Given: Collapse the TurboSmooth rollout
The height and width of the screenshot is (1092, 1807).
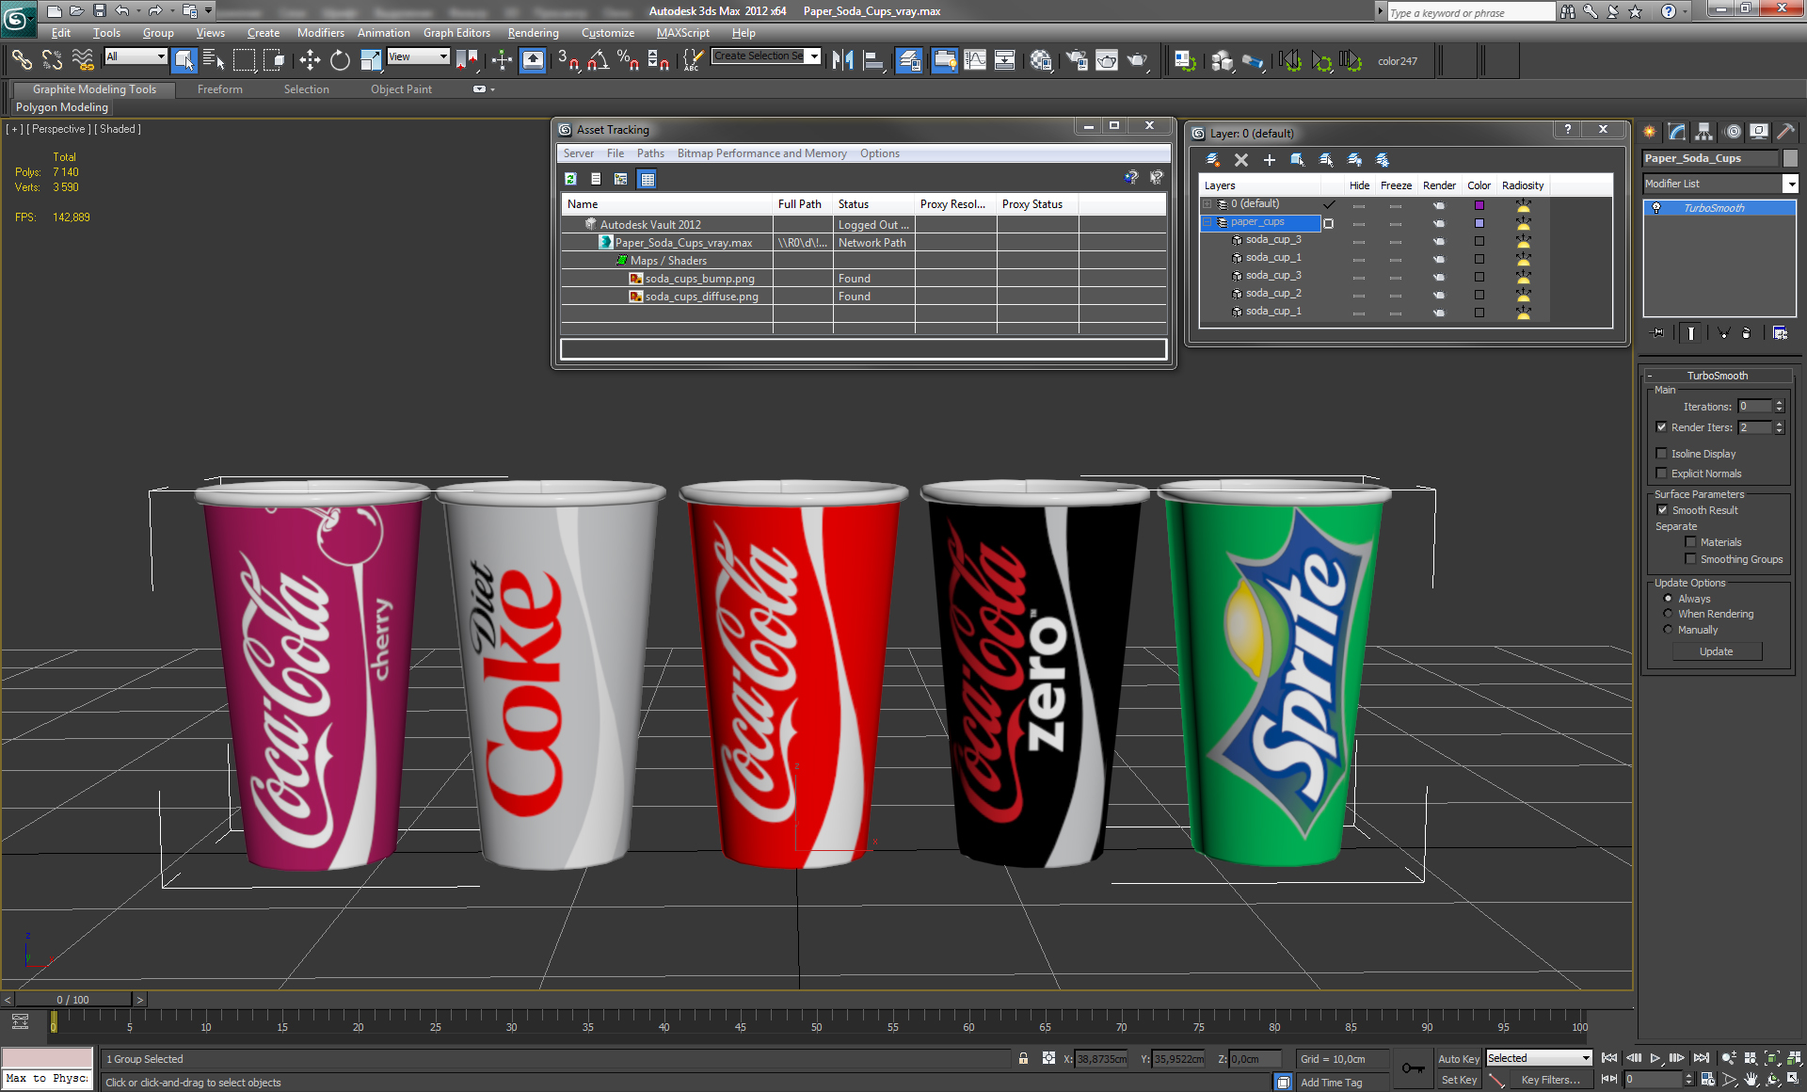Looking at the screenshot, I should click(x=1717, y=376).
